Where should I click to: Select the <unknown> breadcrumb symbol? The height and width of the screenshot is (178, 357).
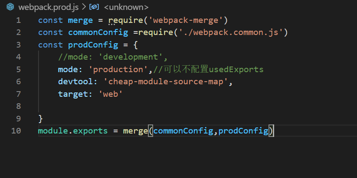[x=126, y=7]
